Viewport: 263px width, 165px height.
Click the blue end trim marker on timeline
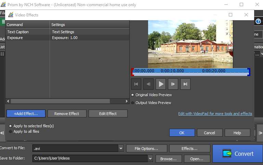249,72
